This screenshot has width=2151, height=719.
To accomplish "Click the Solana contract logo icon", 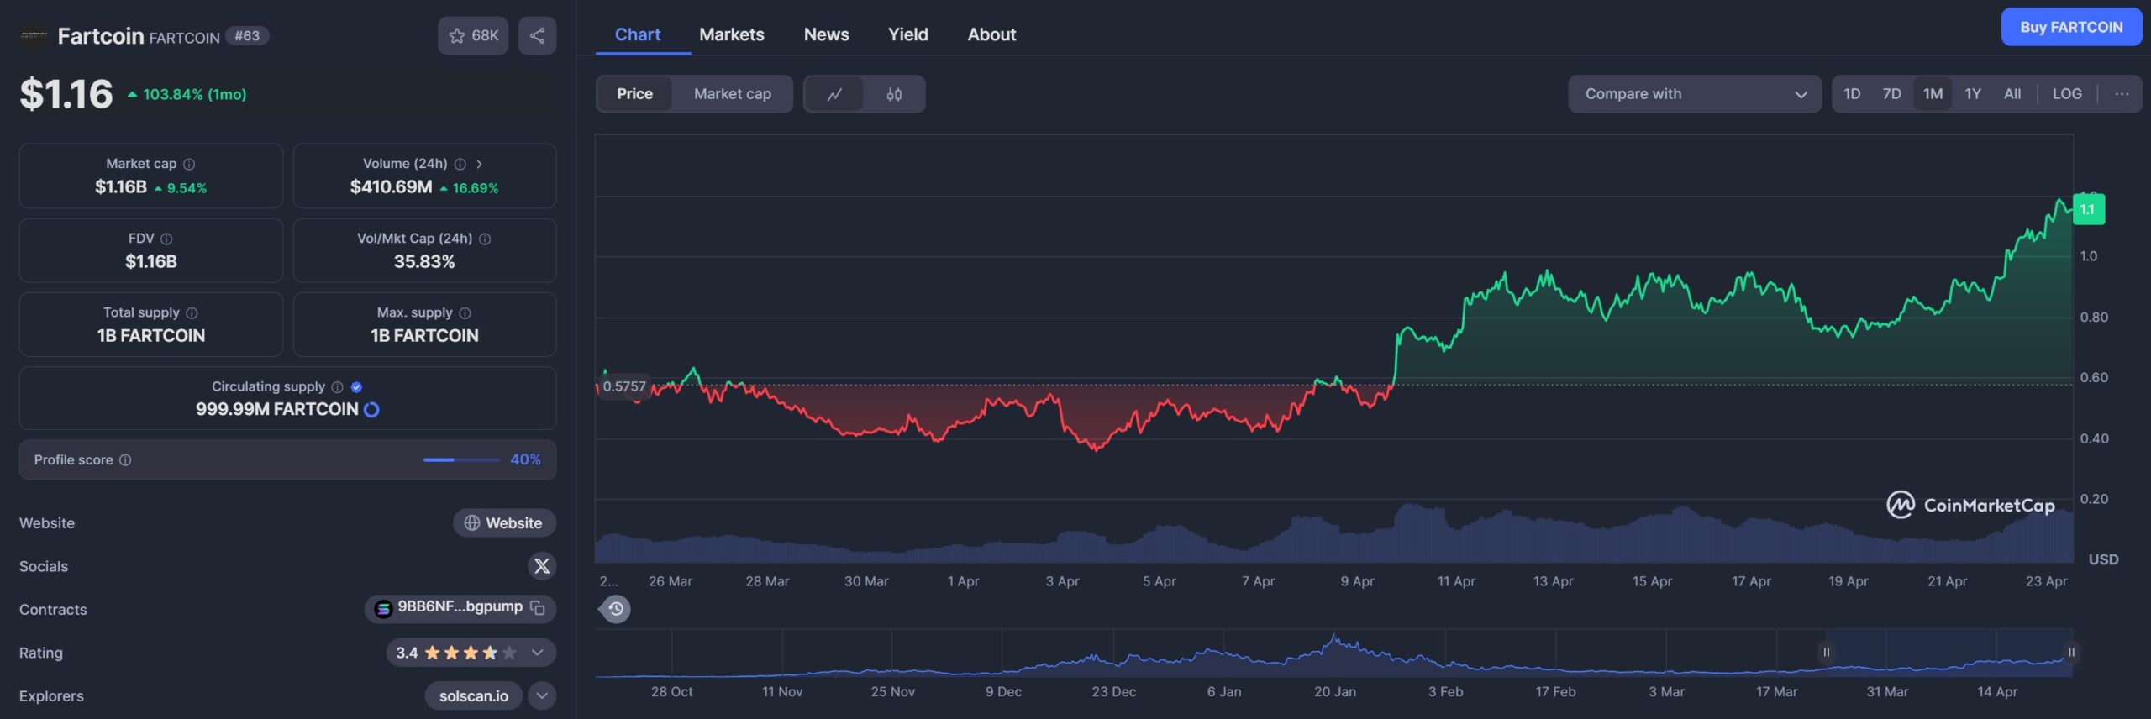I will coord(383,608).
